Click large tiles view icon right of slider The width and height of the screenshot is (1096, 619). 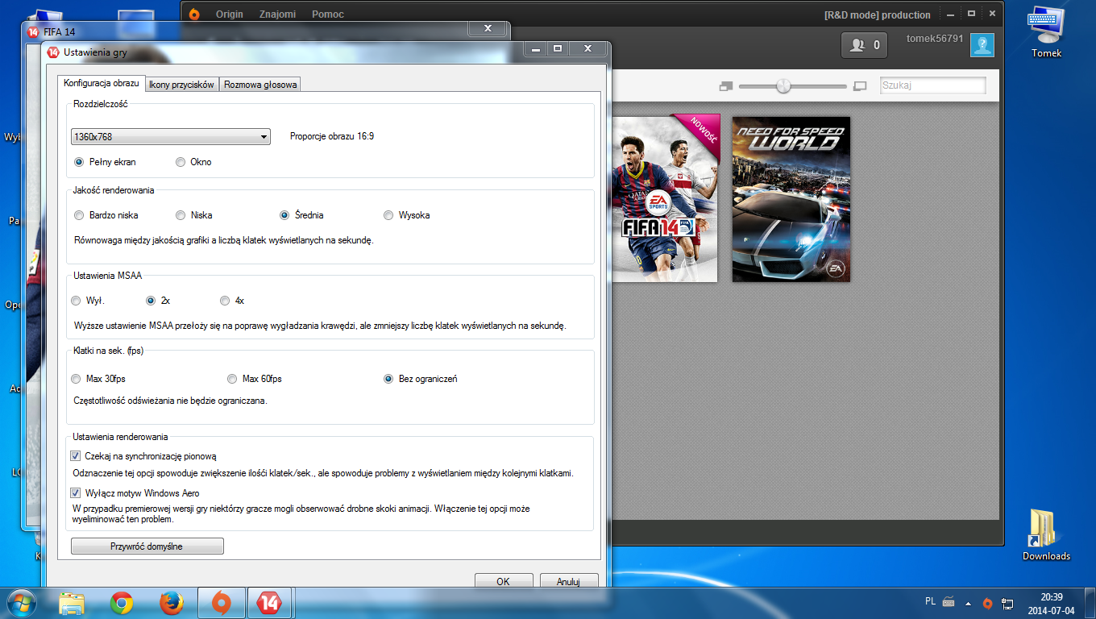click(x=859, y=86)
